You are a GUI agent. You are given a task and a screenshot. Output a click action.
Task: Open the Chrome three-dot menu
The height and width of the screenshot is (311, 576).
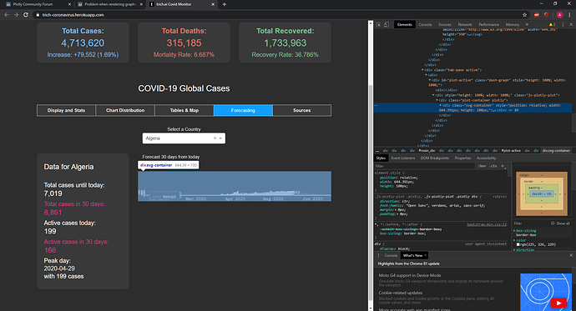[570, 15]
